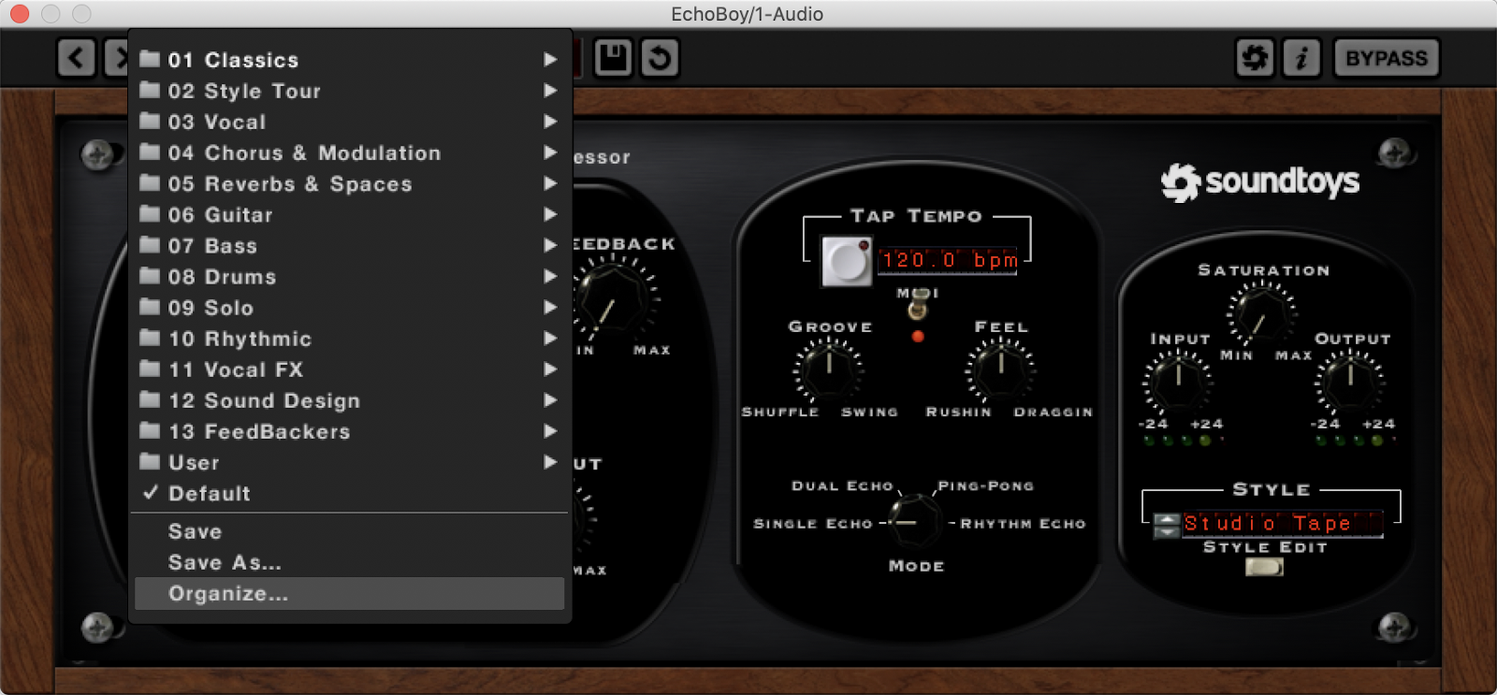Image resolution: width=1497 pixels, height=695 pixels.
Task: Open the 01 Classics preset folder
Action: [x=350, y=60]
